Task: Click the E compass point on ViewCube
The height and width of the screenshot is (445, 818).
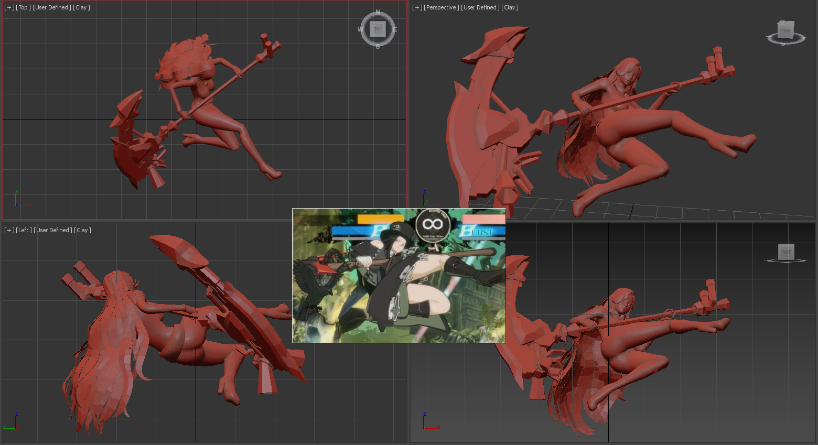Action: (395, 29)
